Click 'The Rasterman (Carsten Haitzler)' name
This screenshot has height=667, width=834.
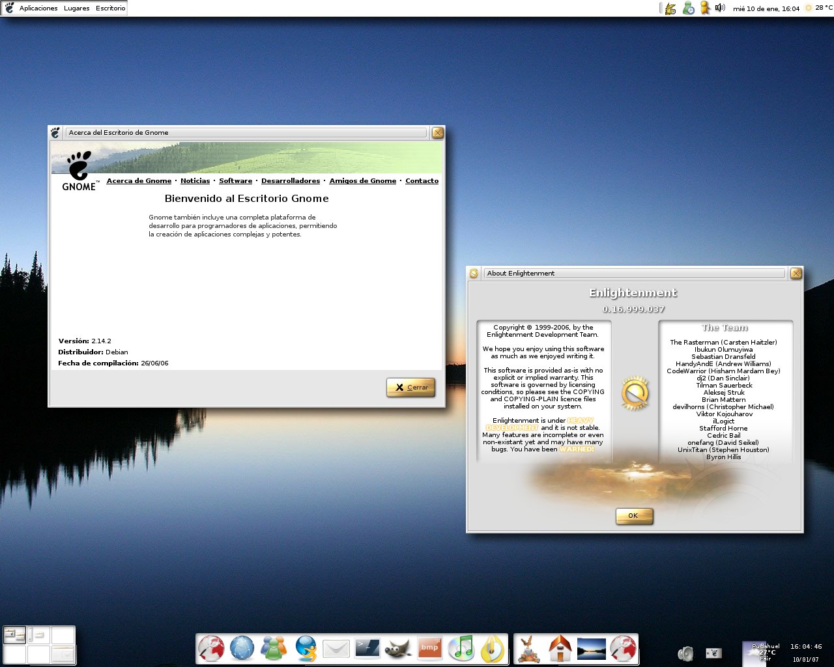tap(723, 343)
